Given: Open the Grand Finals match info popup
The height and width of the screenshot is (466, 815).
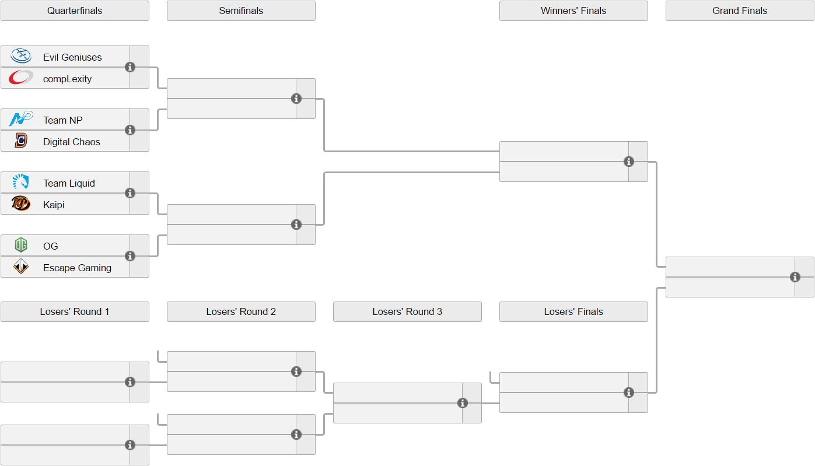Looking at the screenshot, I should tap(795, 277).
